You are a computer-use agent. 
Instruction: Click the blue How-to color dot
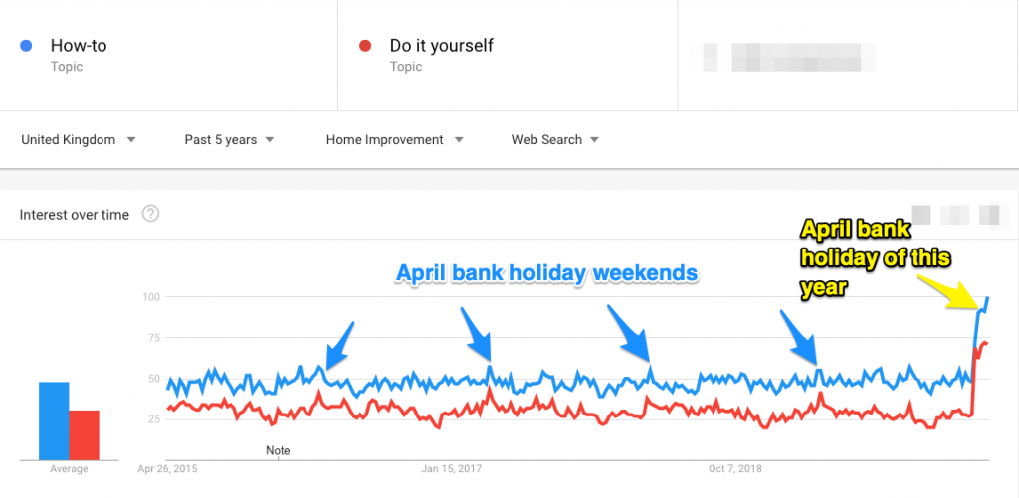point(26,46)
